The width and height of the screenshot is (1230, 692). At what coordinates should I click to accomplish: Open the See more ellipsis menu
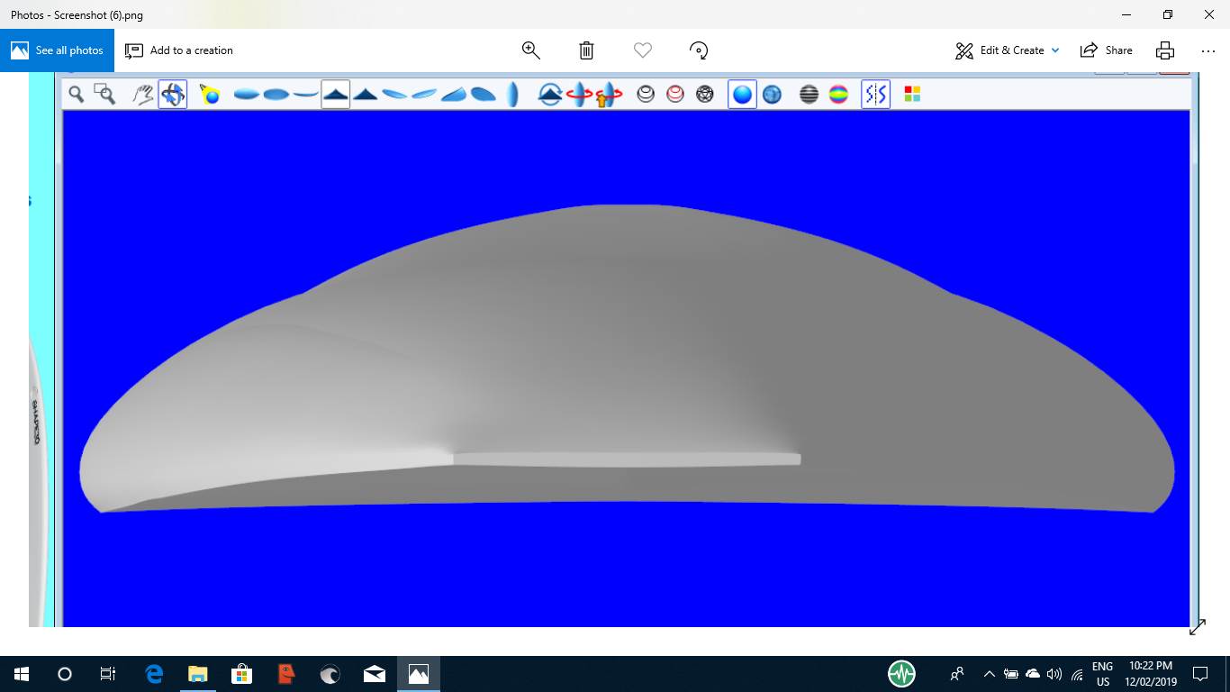(1208, 50)
